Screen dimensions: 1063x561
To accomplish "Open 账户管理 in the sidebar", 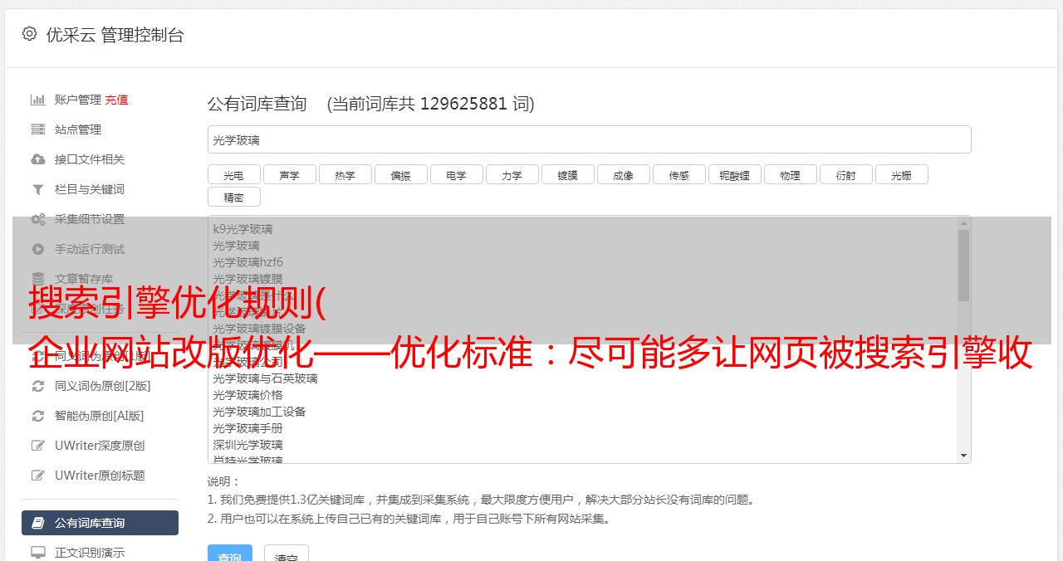I will click(77, 100).
